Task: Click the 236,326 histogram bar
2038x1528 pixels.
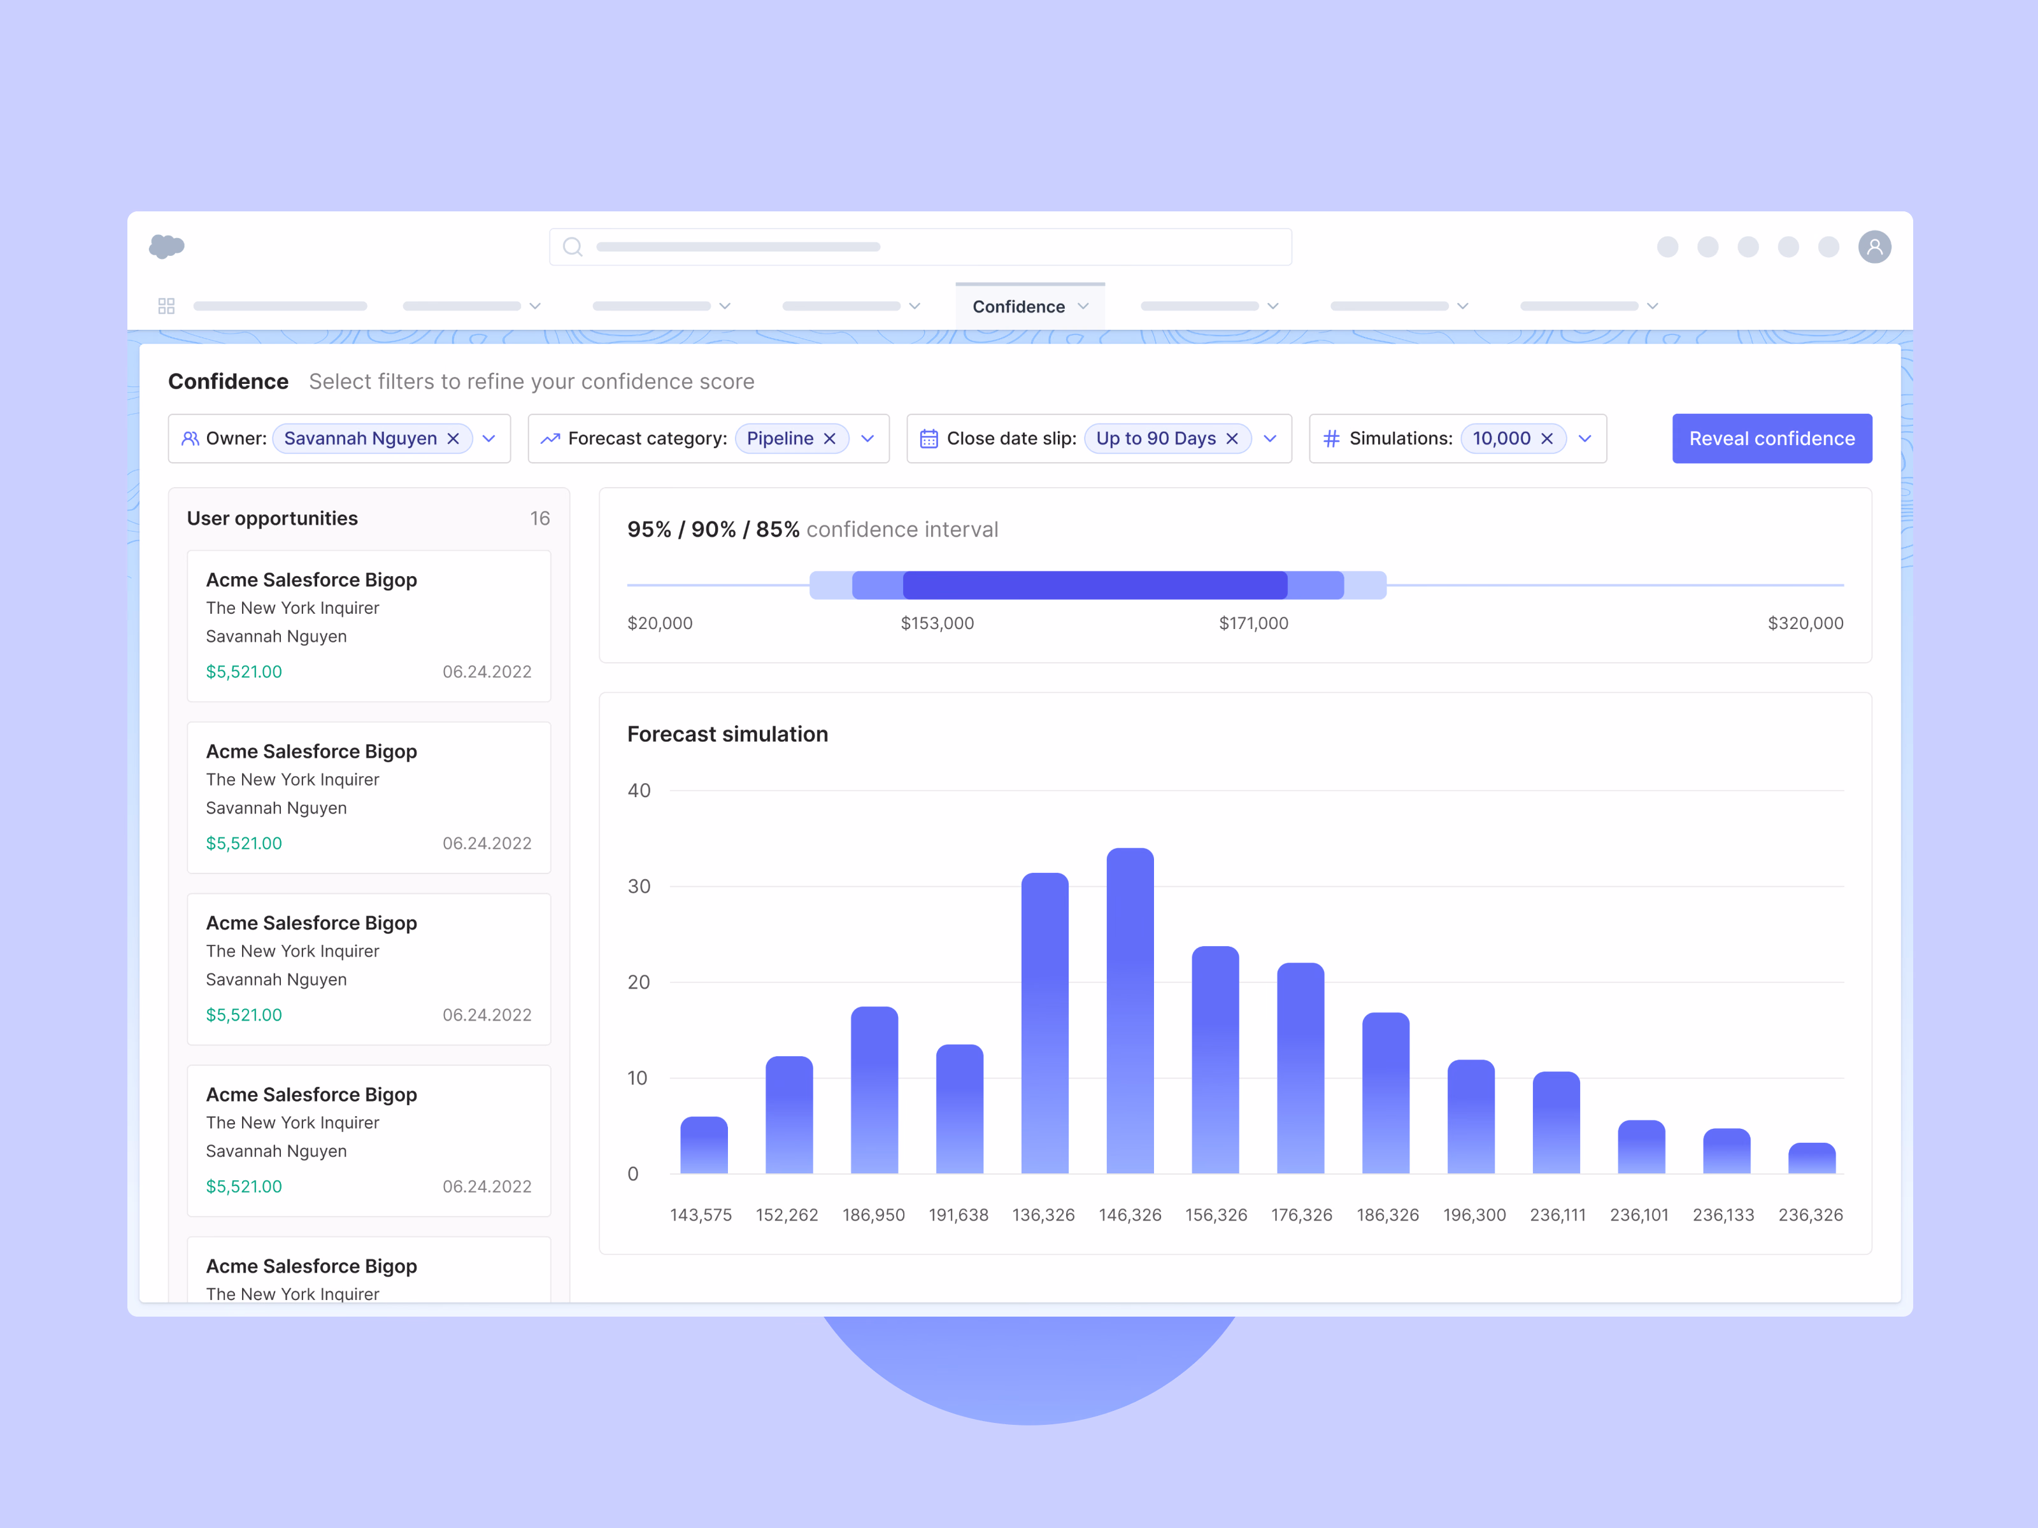Action: (x=1811, y=1157)
